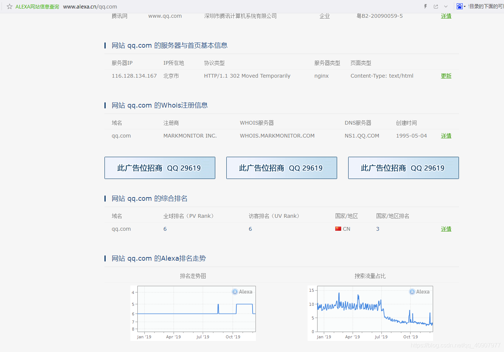Click country rank value 3
Screen dimensions: 504x352
(378, 229)
